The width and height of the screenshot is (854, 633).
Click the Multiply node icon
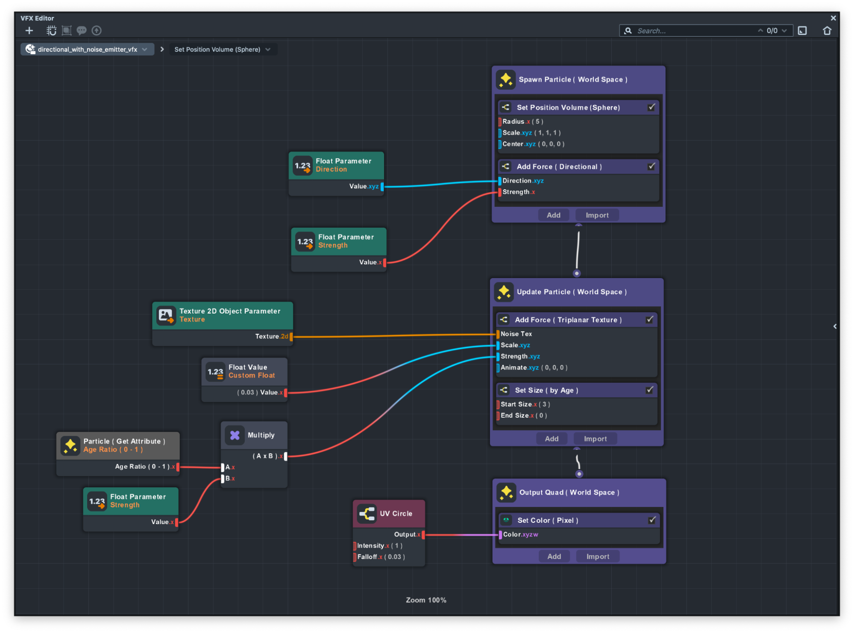coord(235,435)
